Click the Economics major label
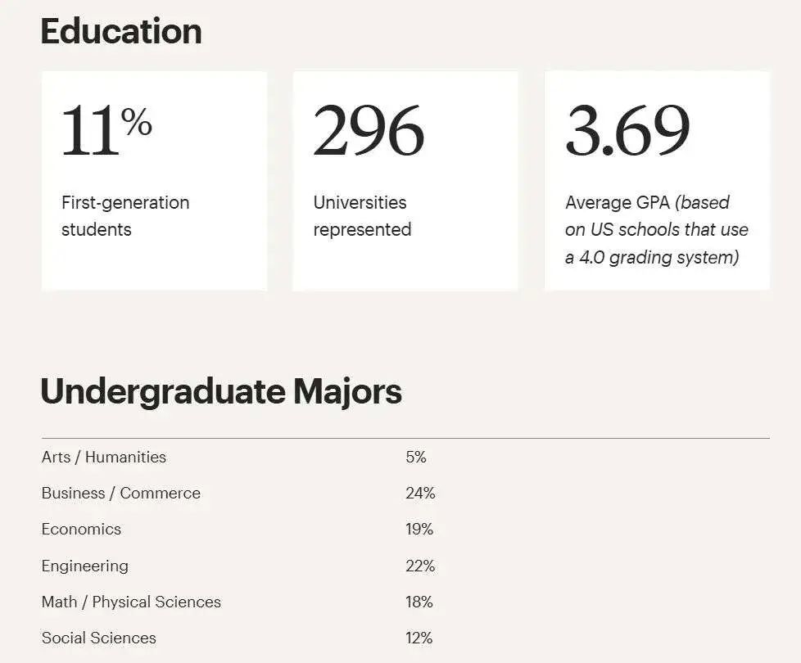This screenshot has width=801, height=663. click(x=81, y=530)
